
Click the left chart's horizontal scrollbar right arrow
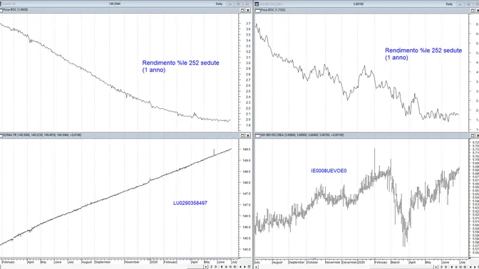(205, 267)
